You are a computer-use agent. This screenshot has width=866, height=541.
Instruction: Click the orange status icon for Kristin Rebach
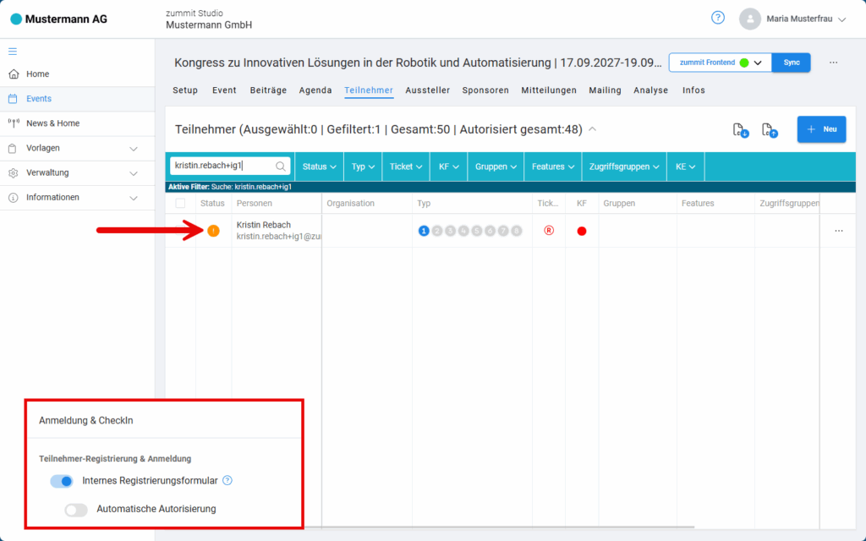(x=213, y=231)
